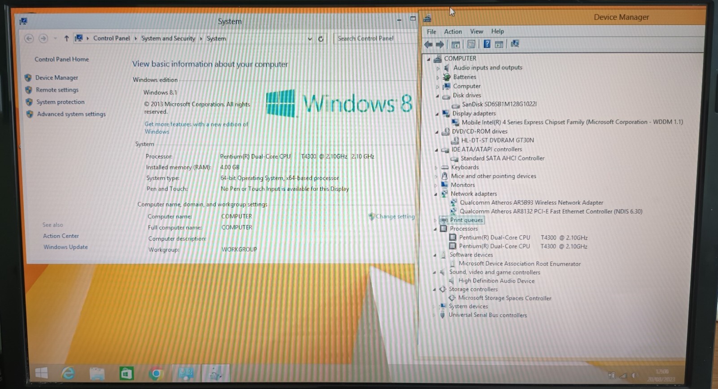Collapse the Processors tree node

click(x=435, y=229)
